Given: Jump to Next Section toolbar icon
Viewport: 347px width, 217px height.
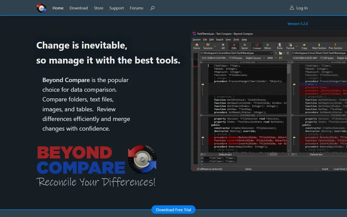Looking at the screenshot, I should pyautogui.click(x=319, y=46).
